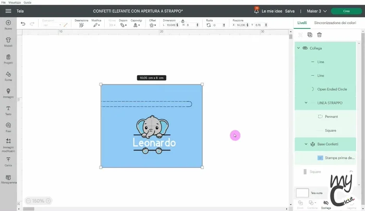Select the Open Ended Circle layer
The width and height of the screenshot is (365, 211).
332,89
